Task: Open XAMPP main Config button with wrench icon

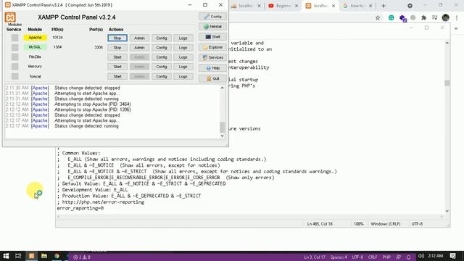Action: [x=212, y=17]
